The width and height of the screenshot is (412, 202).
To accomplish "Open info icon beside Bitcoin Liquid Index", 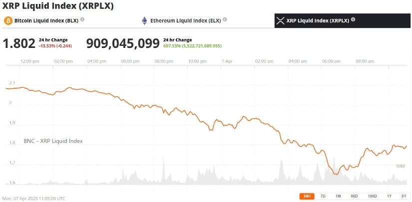I will 82,19.
